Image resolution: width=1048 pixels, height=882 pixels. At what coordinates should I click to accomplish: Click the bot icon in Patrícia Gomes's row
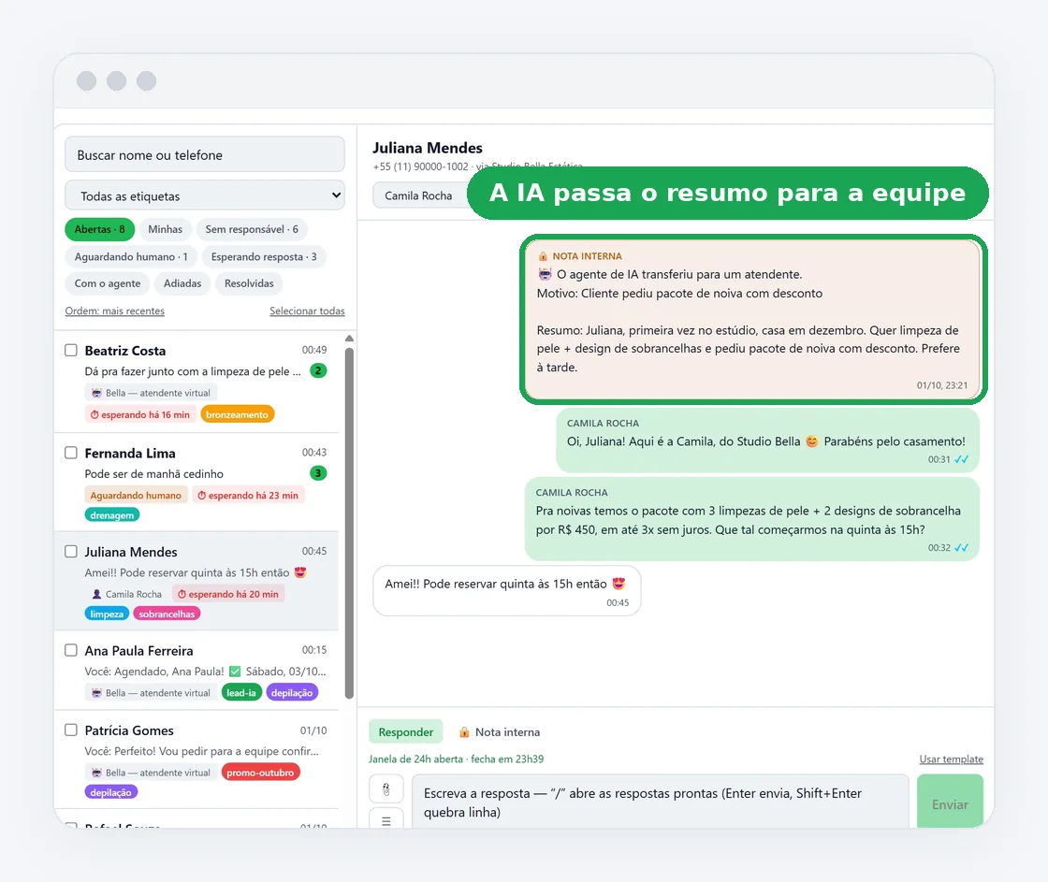point(97,773)
